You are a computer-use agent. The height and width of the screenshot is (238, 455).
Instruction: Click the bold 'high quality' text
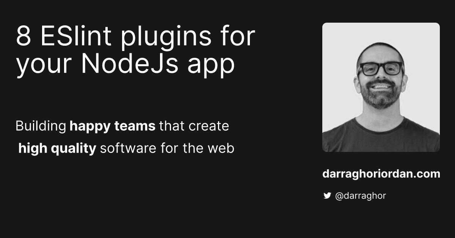pyautogui.click(x=57, y=148)
